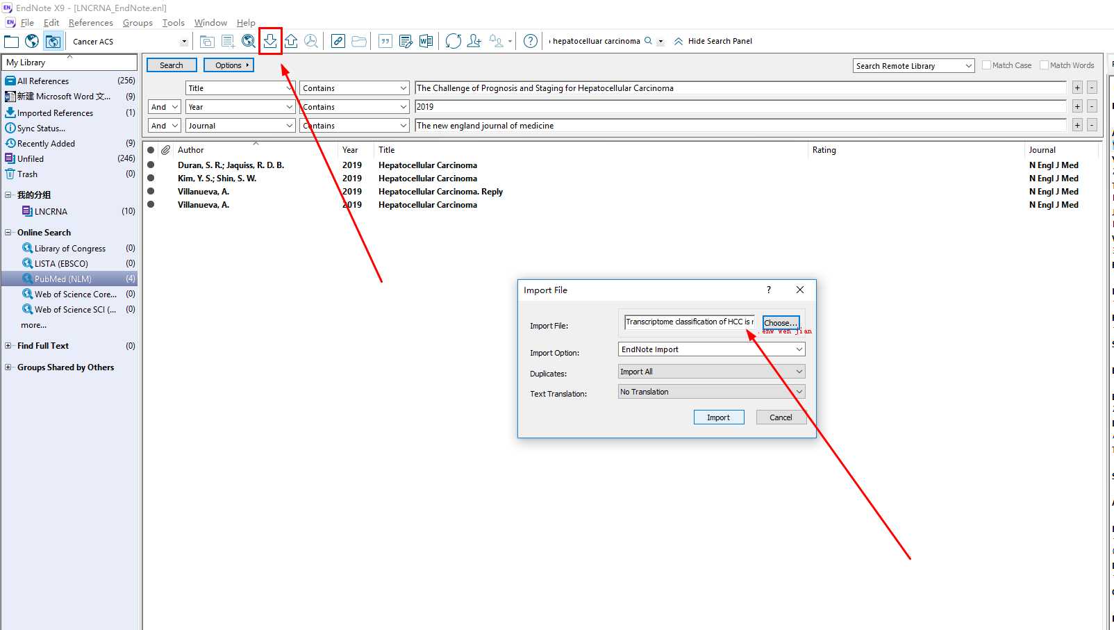Open the Window menu
The width and height of the screenshot is (1114, 630).
point(210,23)
